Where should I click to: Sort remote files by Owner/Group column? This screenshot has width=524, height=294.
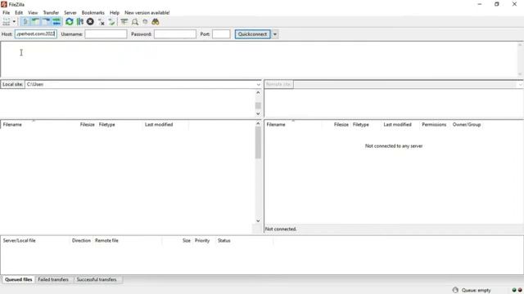pos(467,124)
